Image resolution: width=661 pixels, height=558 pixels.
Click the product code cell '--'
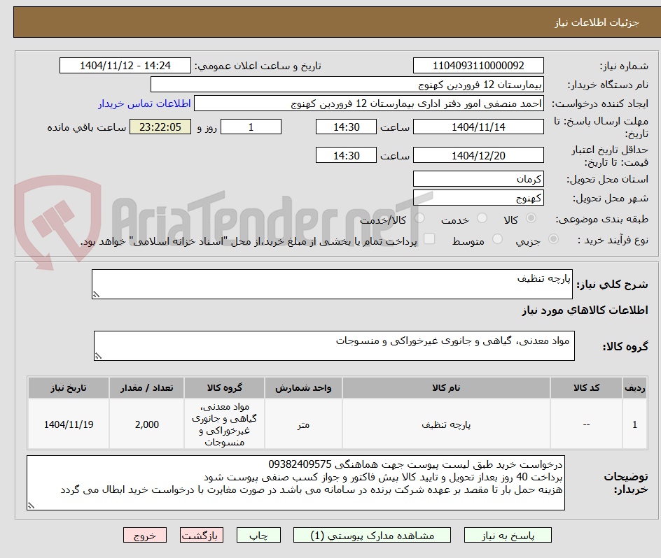[x=586, y=424]
